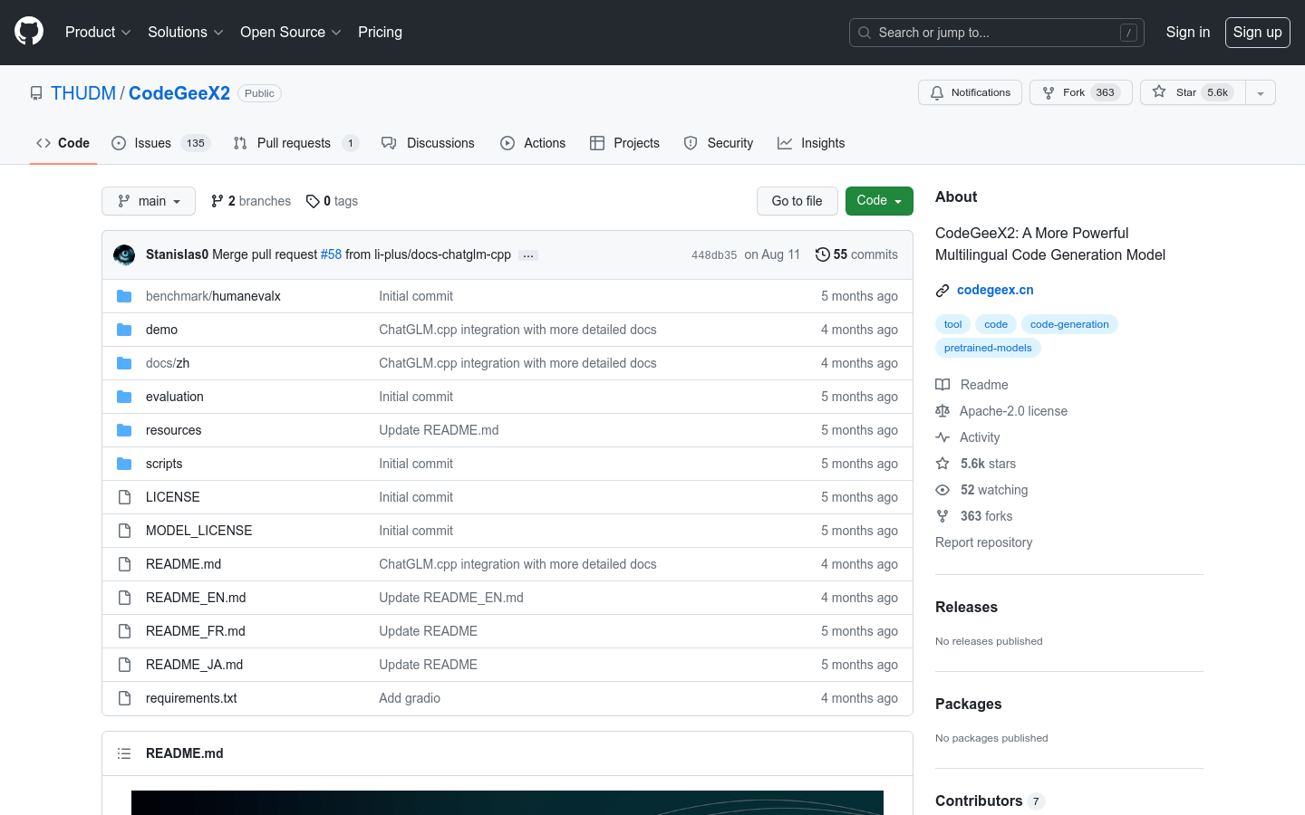Expand the Product menu

tap(98, 32)
